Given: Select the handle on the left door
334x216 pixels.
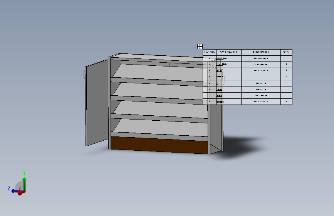Looking at the screenshot, I should 84,75.
